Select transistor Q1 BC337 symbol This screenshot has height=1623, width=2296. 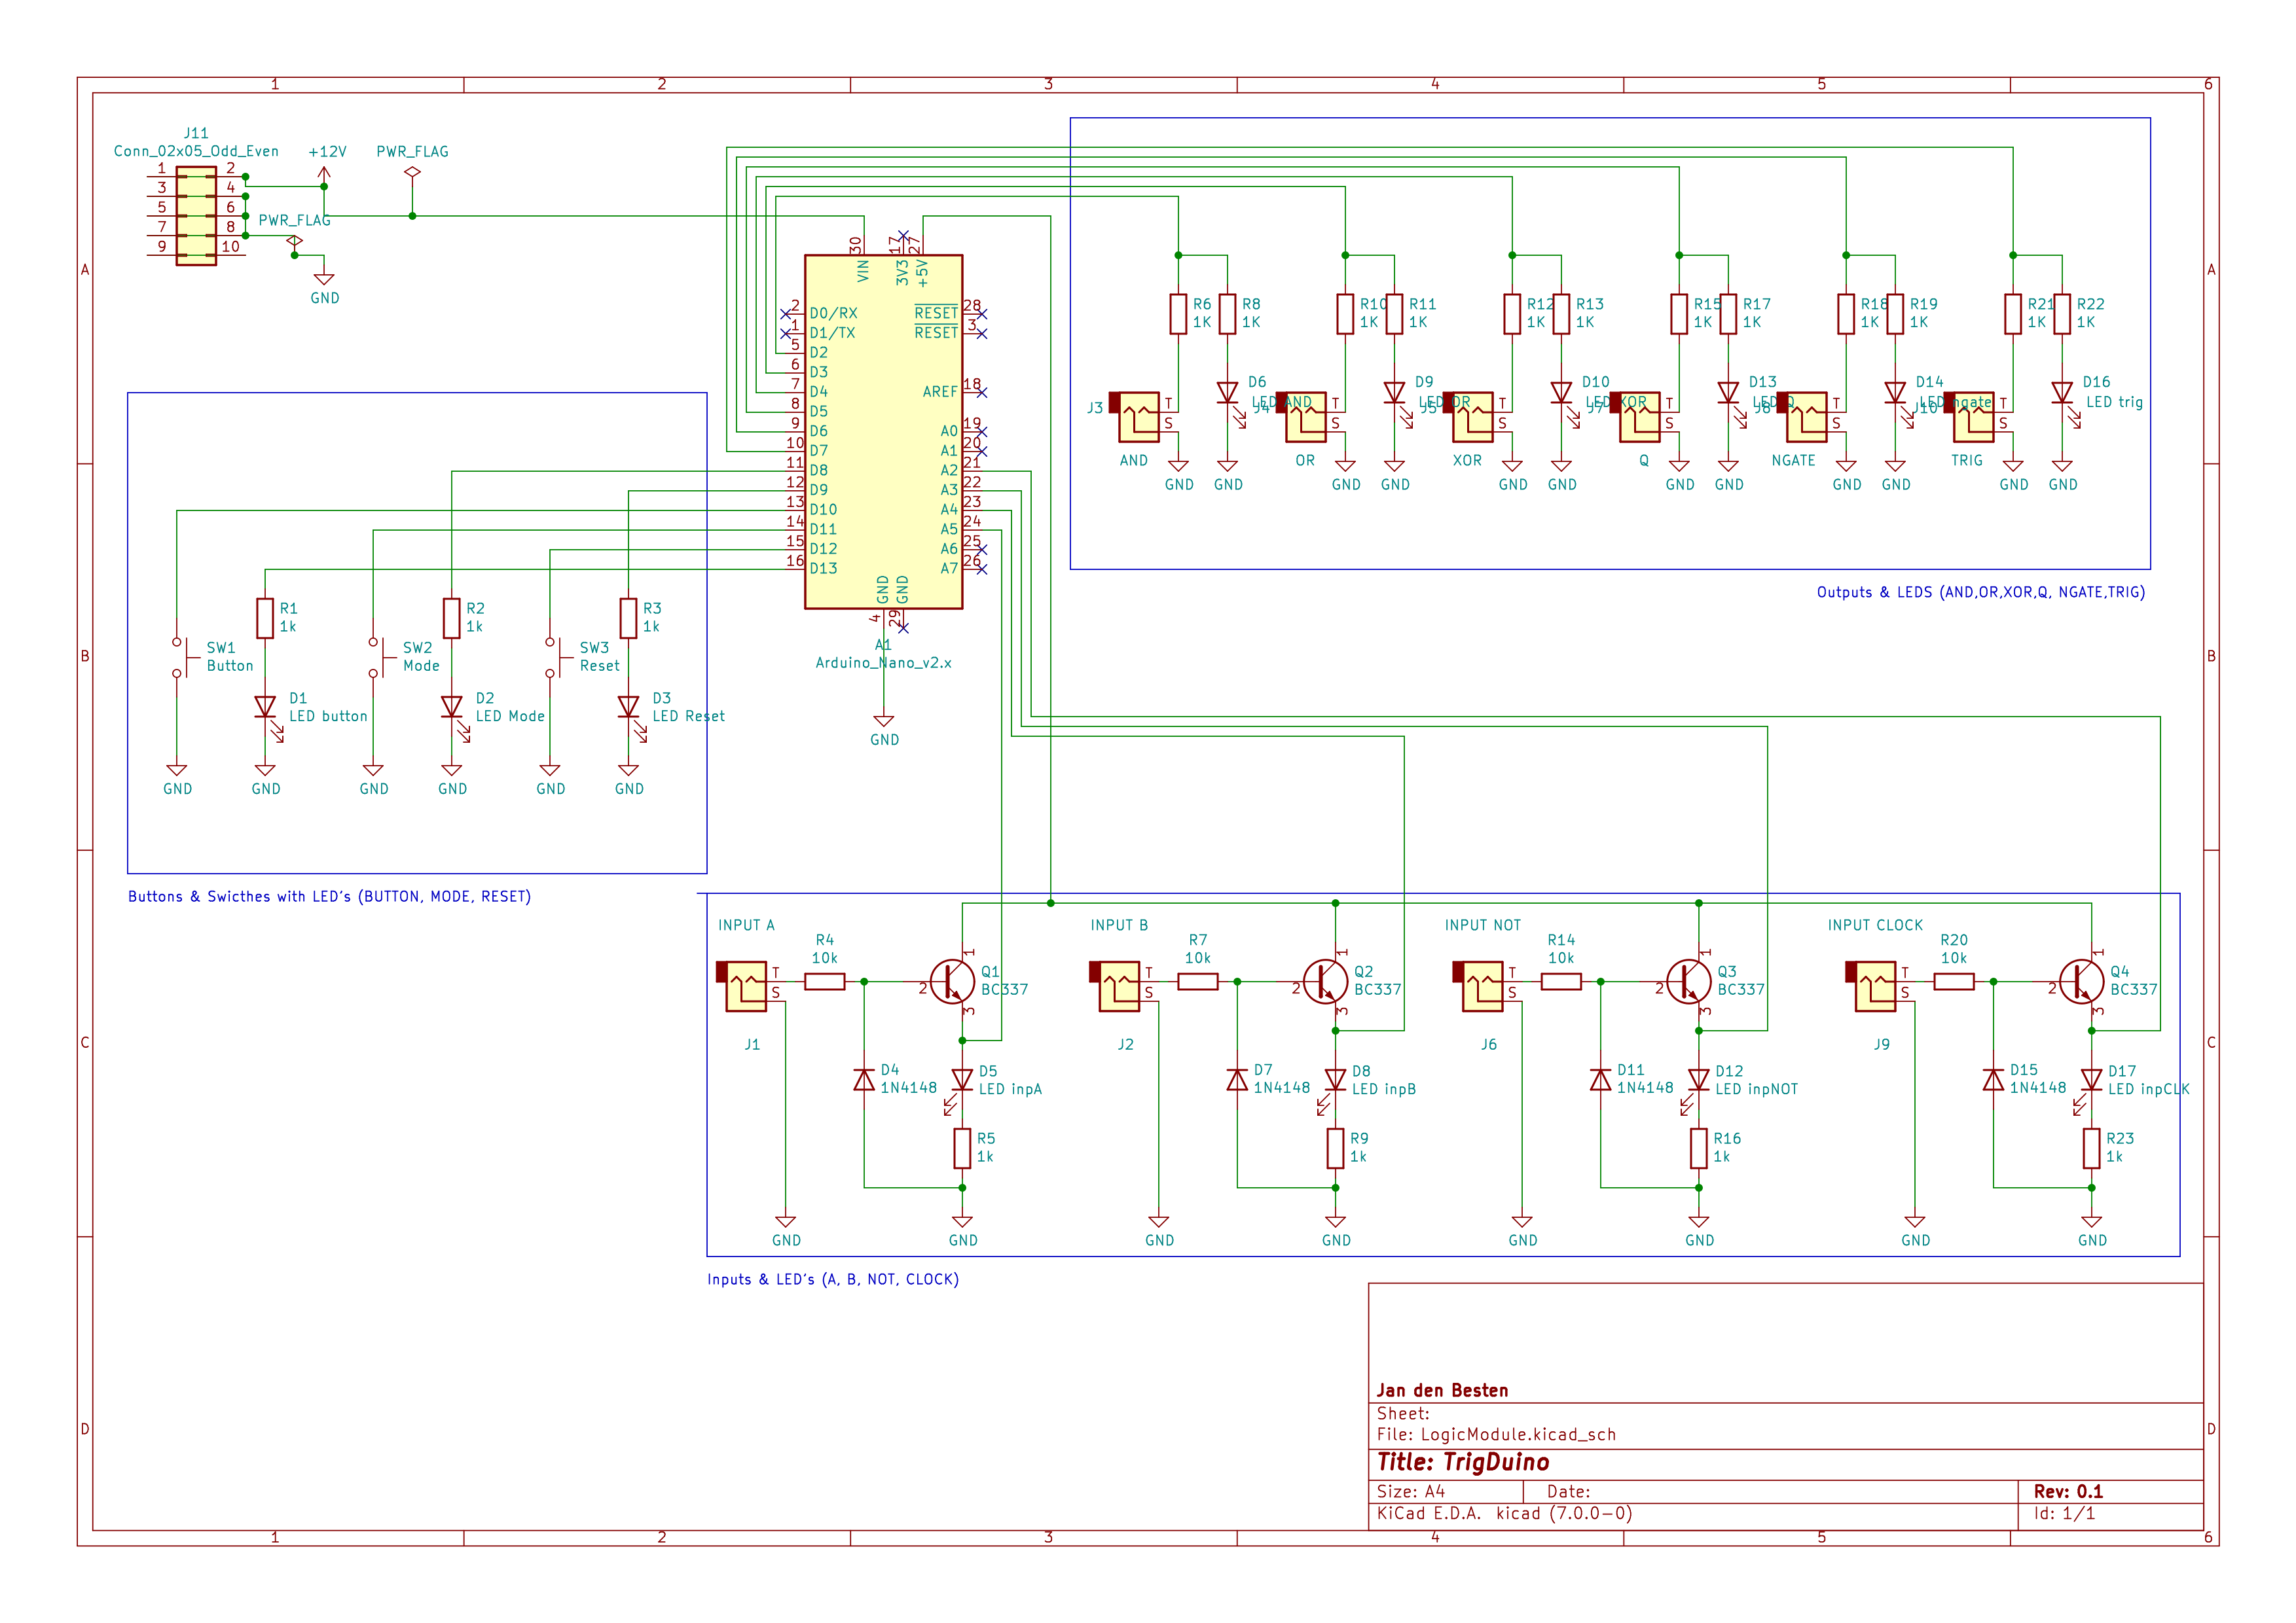click(952, 982)
